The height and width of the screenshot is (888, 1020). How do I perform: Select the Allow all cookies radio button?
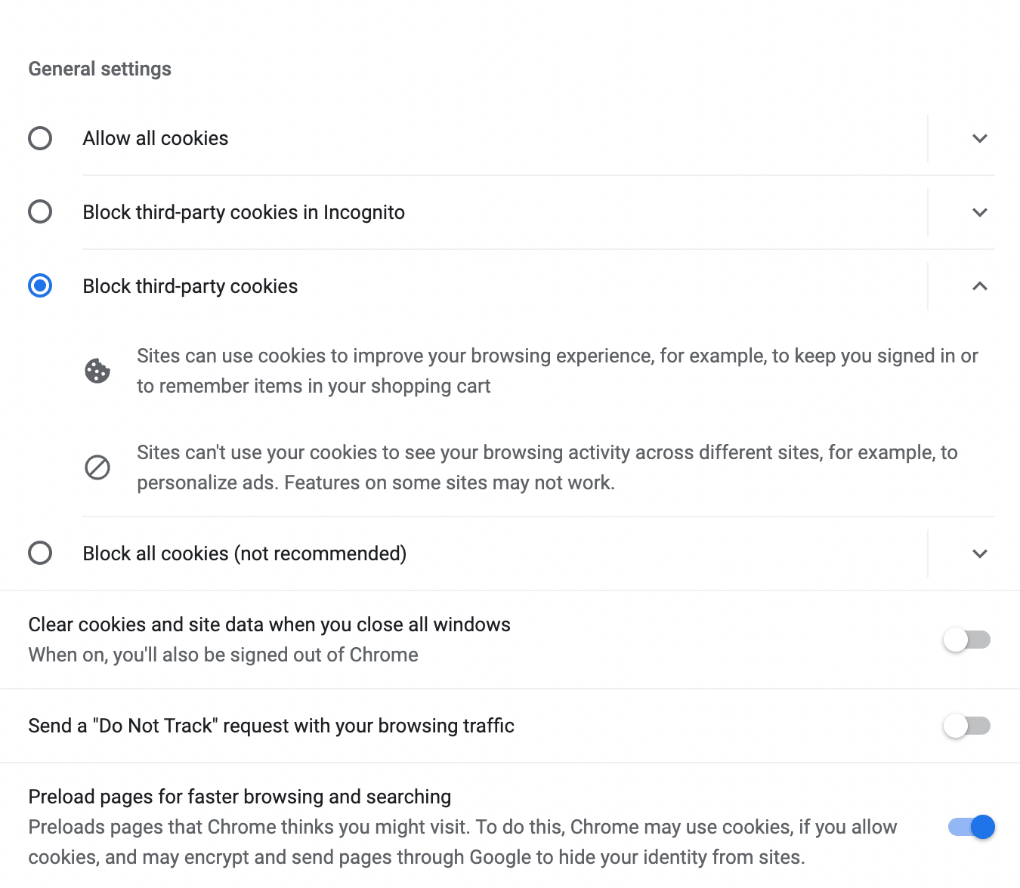pos(40,138)
